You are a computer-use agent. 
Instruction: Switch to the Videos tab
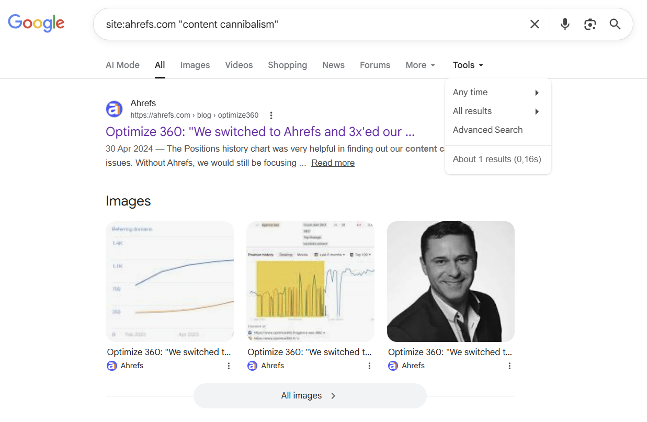pyautogui.click(x=239, y=65)
